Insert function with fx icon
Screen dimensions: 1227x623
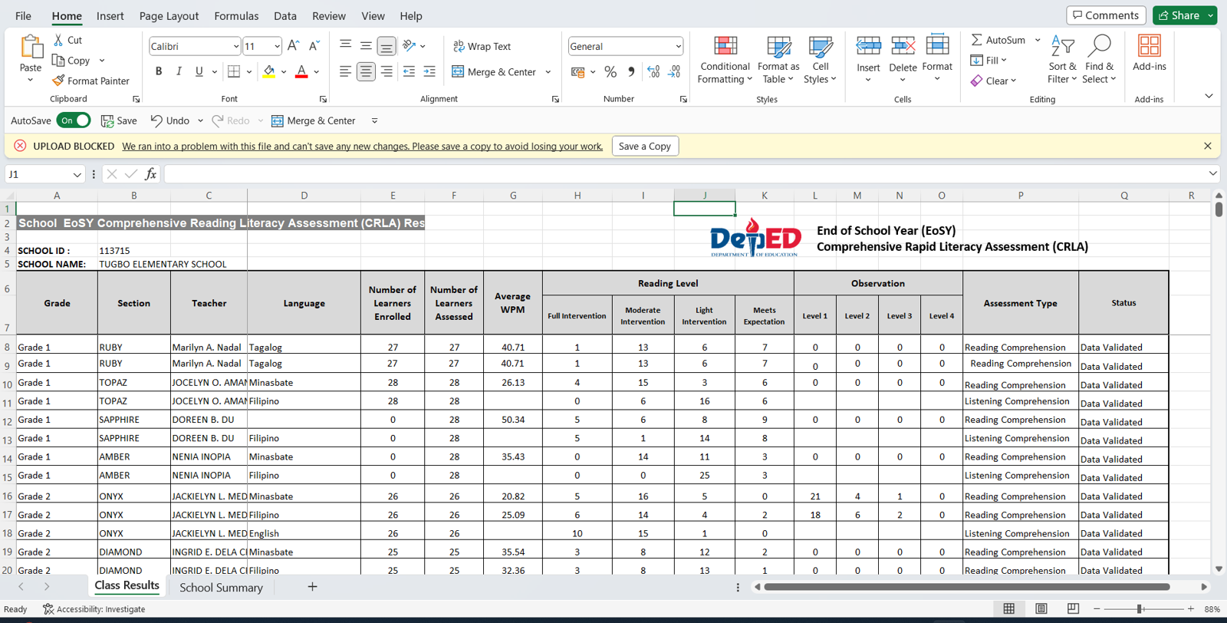click(150, 174)
